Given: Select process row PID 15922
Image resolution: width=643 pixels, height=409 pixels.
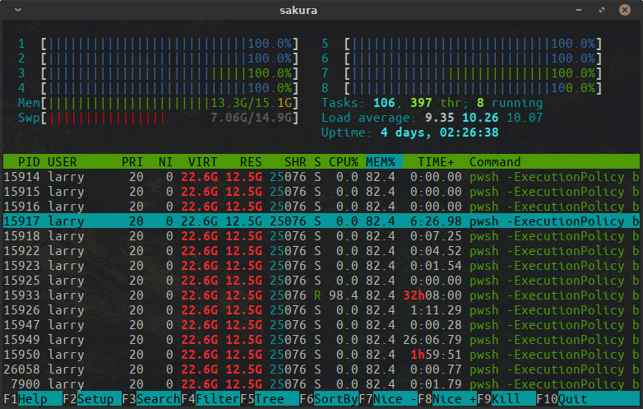Looking at the screenshot, I should [321, 251].
